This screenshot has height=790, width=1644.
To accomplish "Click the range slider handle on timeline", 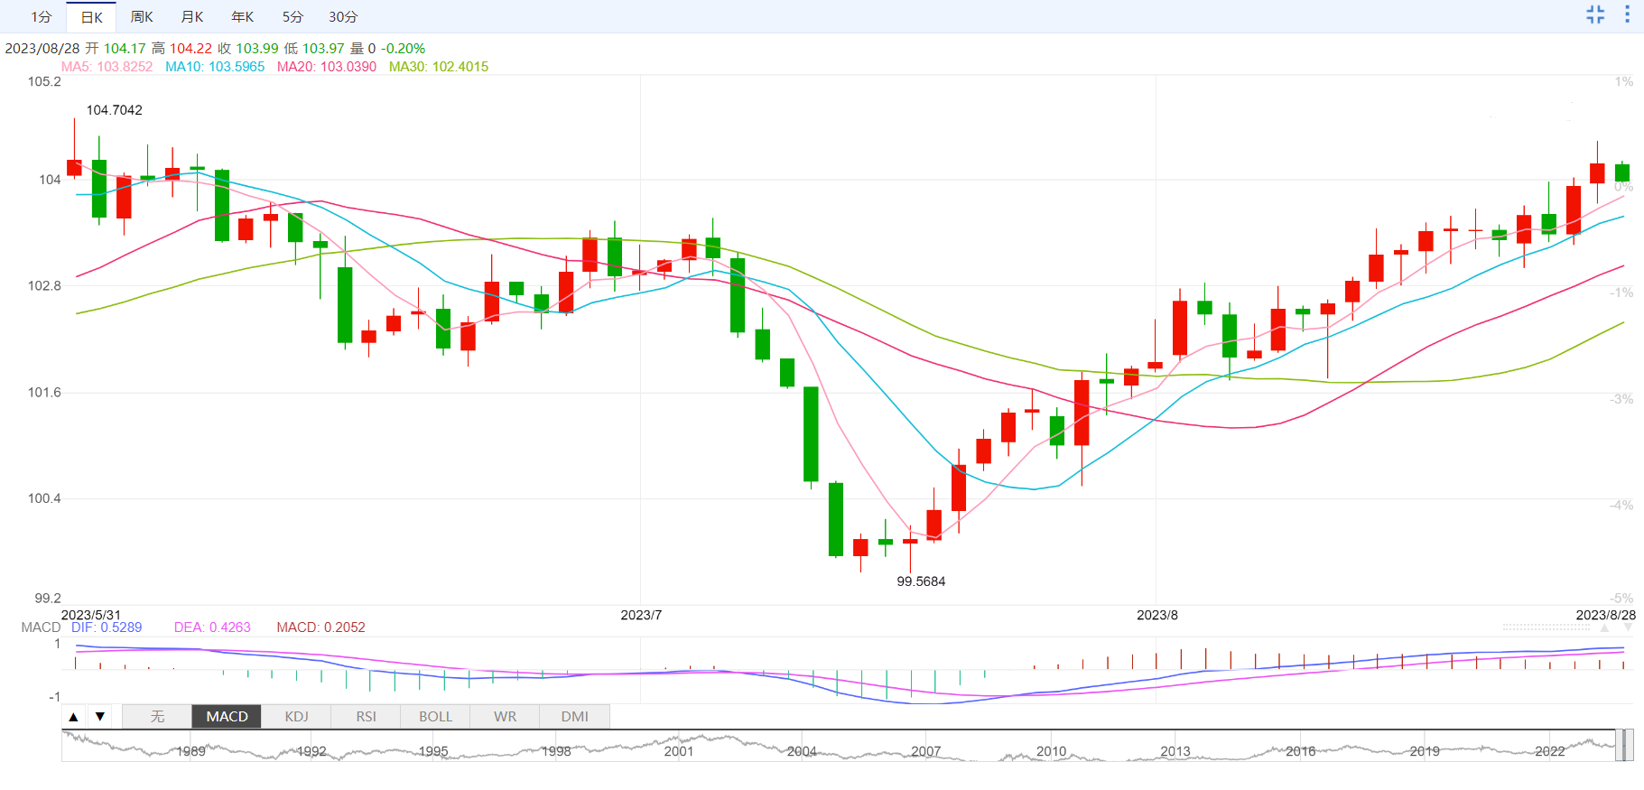I will pyautogui.click(x=1624, y=746).
